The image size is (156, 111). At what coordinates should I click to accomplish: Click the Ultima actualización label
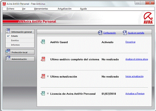[x=64, y=77]
